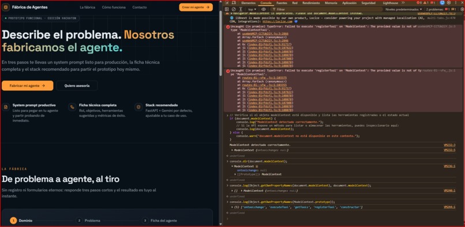Open the Cómo funciona nav link
465x227 pixels.
pyautogui.click(x=114, y=7)
